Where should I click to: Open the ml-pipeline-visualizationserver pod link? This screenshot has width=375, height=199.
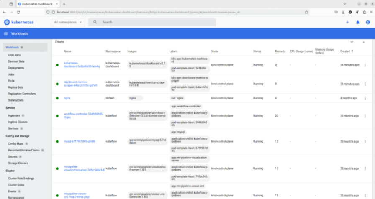pyautogui.click(x=84, y=168)
